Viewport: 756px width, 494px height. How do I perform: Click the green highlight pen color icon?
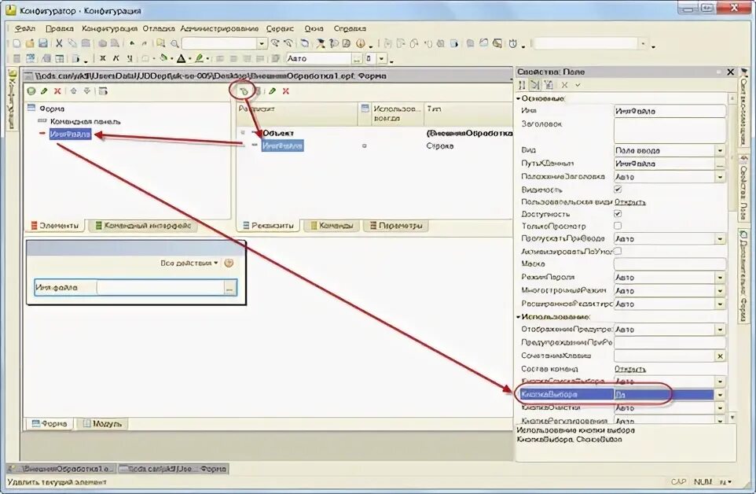(x=199, y=58)
